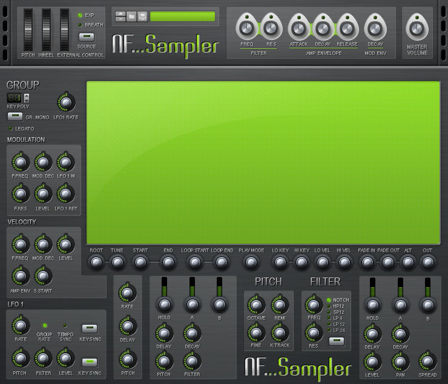Click the Spread knob

(x=427, y=360)
